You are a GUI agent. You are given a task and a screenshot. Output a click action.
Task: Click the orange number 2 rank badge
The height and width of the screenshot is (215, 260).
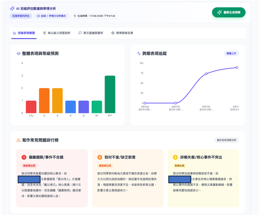tap(100, 157)
